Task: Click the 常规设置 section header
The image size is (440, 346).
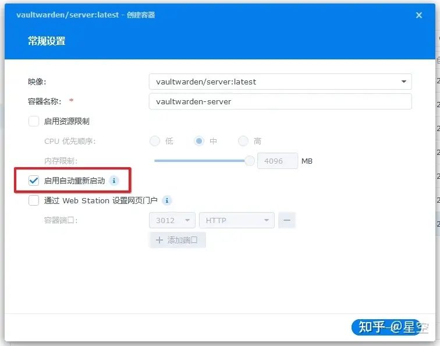Action: click(x=47, y=41)
